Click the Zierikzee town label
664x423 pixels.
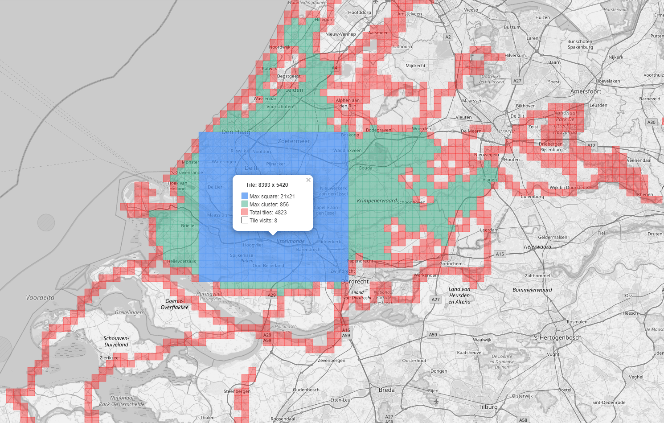[109, 358]
